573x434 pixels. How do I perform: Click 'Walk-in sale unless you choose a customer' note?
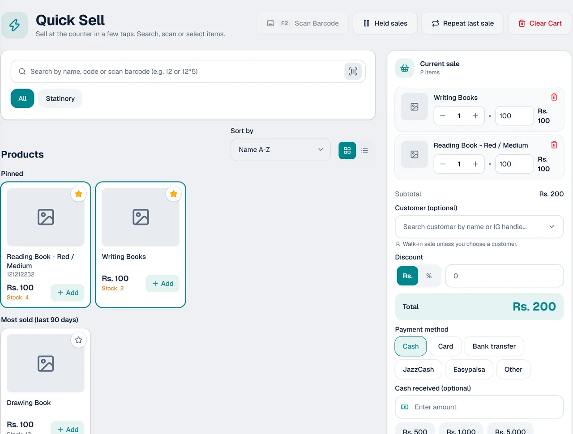[460, 244]
